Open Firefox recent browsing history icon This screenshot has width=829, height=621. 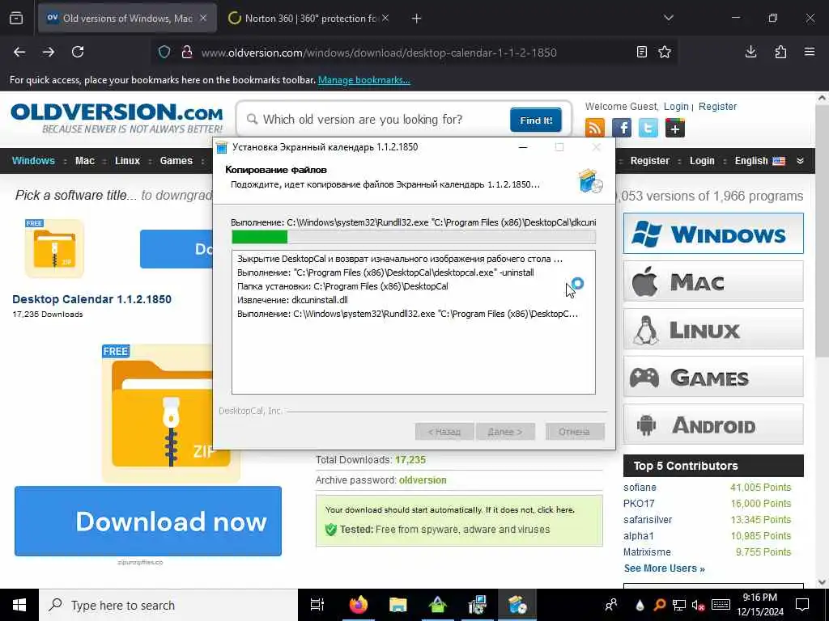coord(16,19)
